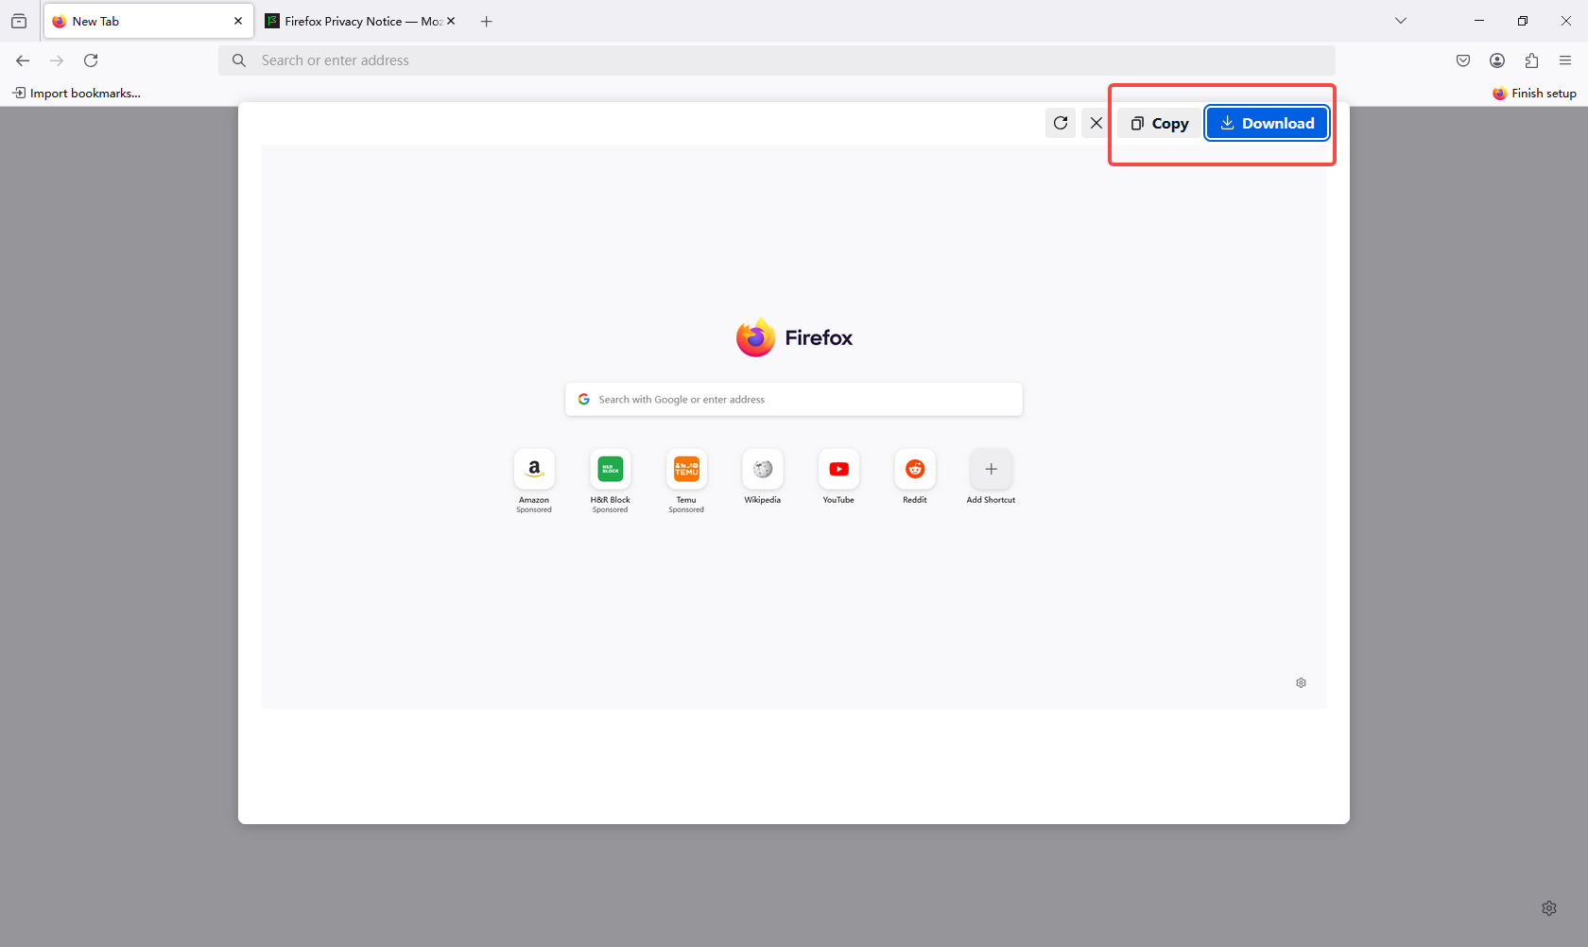This screenshot has height=947, width=1588.
Task: Open the account sign-in icon
Action: [1496, 60]
